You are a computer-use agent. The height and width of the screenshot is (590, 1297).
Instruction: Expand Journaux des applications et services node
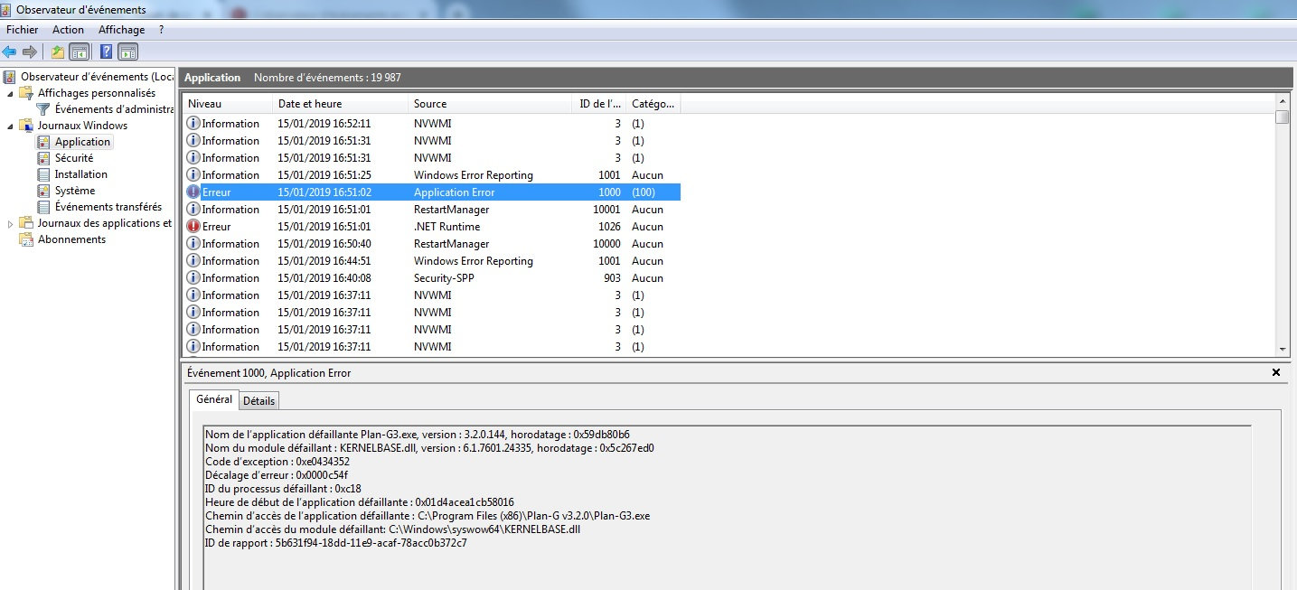[11, 223]
